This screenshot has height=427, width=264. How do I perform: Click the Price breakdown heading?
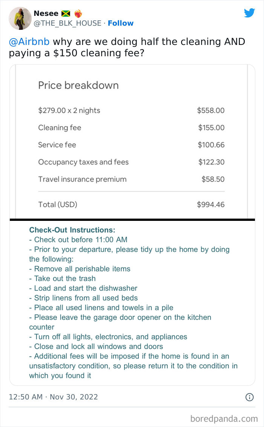point(78,85)
